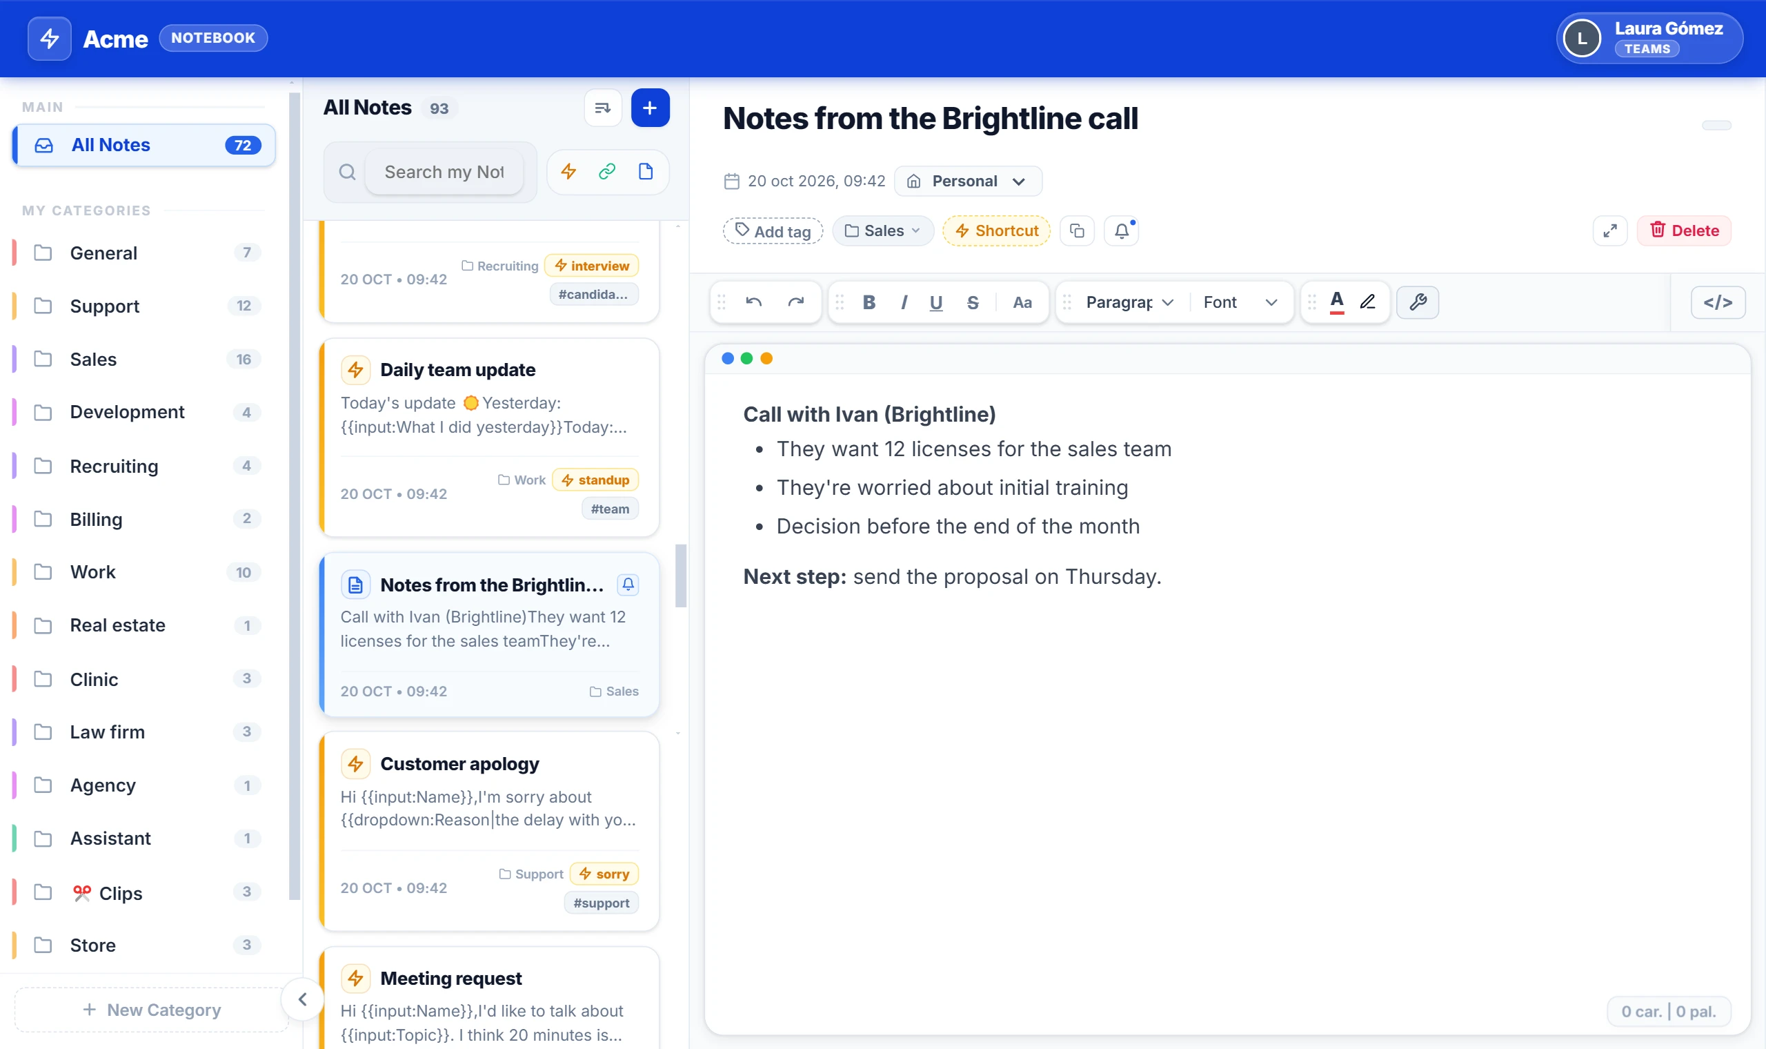Change the Sales category dropdown

(x=883, y=231)
